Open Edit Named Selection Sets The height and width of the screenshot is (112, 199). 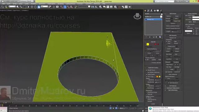click(x=76, y=7)
